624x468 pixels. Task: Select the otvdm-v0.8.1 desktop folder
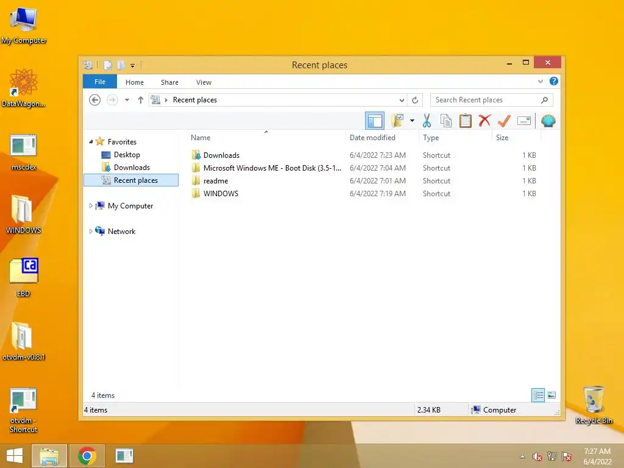[24, 341]
